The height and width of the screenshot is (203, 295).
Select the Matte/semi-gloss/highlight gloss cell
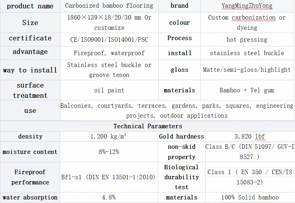point(247,70)
